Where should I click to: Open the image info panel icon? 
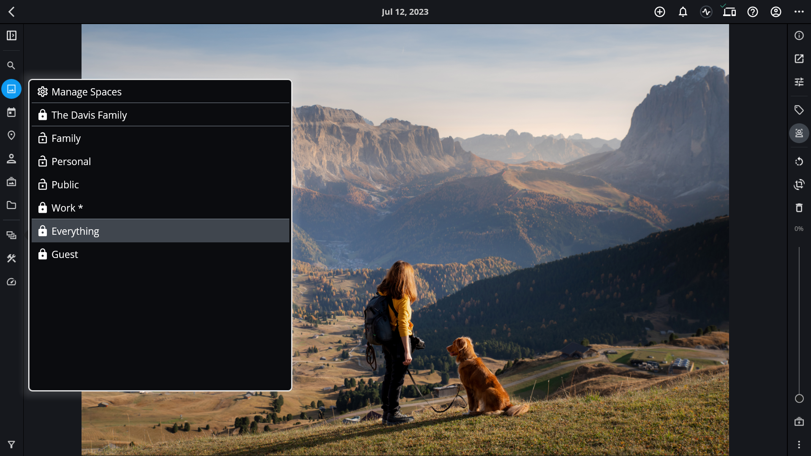[799, 35]
